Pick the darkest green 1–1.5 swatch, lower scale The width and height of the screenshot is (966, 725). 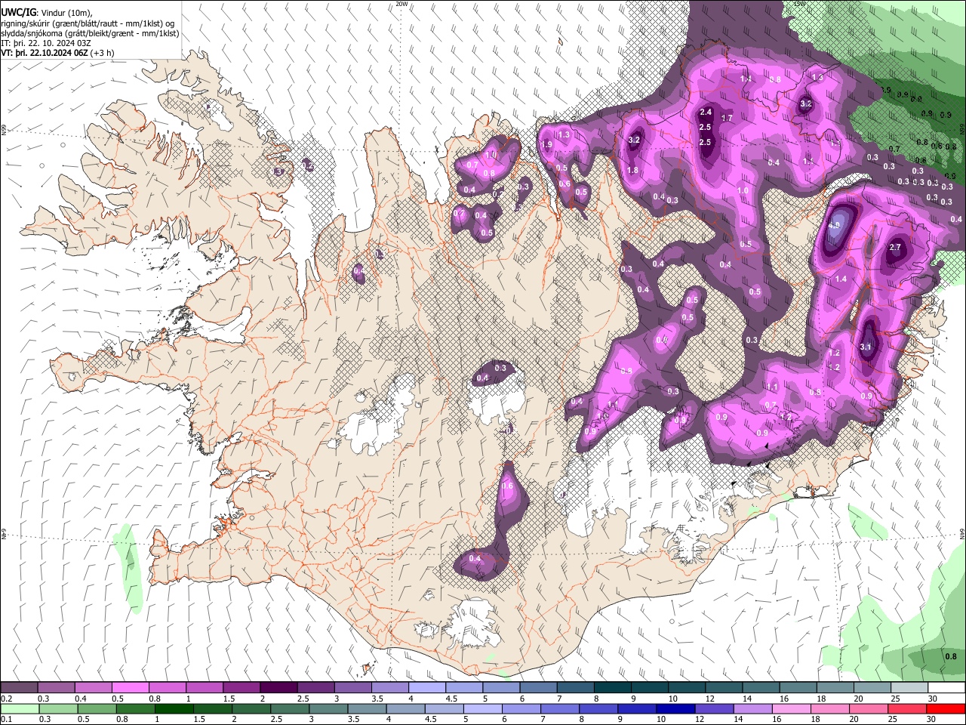pos(174,709)
